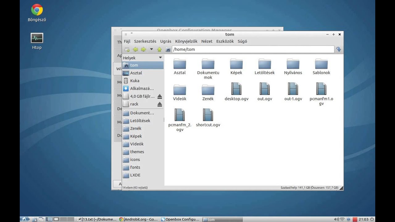Go forward with the right arrow
The image size is (395, 222).
tap(143, 49)
